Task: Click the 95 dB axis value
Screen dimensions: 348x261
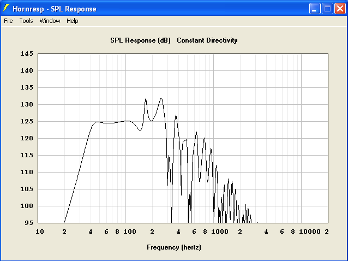Action: pyautogui.click(x=29, y=223)
